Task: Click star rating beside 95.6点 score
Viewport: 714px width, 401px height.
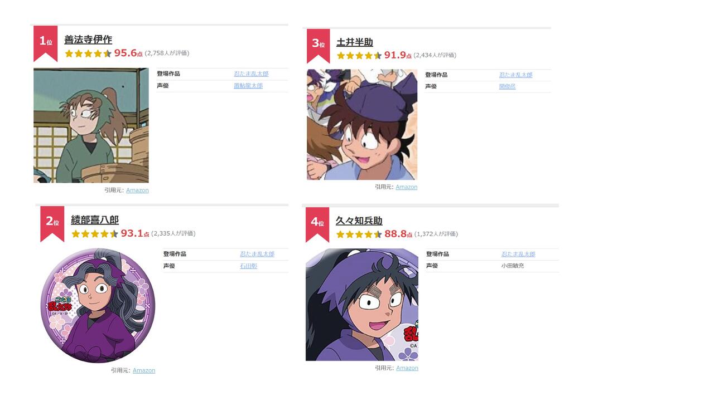Action: [88, 53]
